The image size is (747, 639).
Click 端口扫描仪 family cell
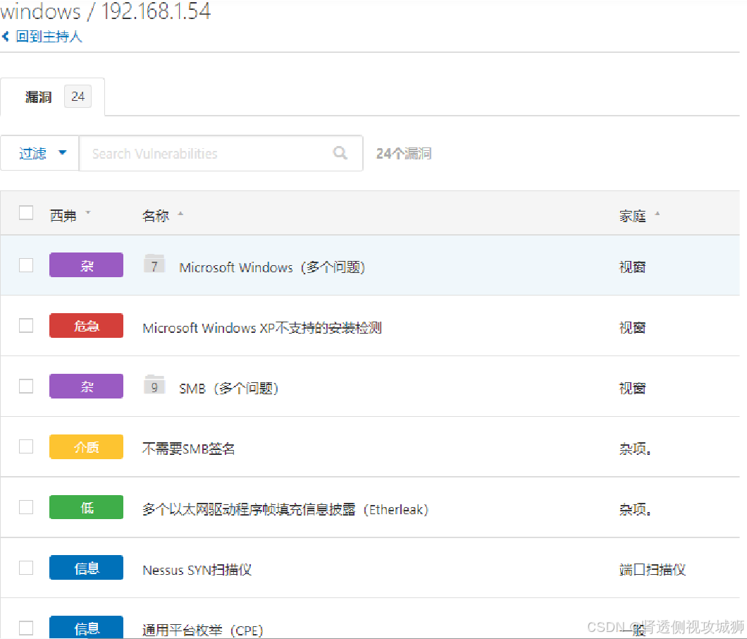click(x=652, y=569)
